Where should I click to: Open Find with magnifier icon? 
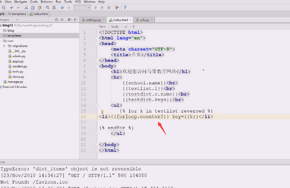point(48,7)
